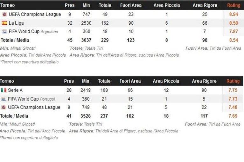Open the La Liga tournament link
Screen dimensions: 244x162
point(16,23)
